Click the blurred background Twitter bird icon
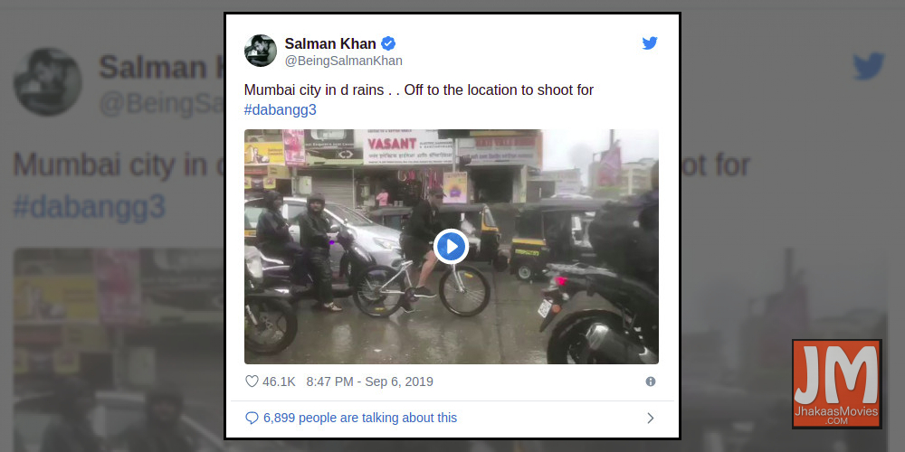905x452 pixels. [x=868, y=66]
